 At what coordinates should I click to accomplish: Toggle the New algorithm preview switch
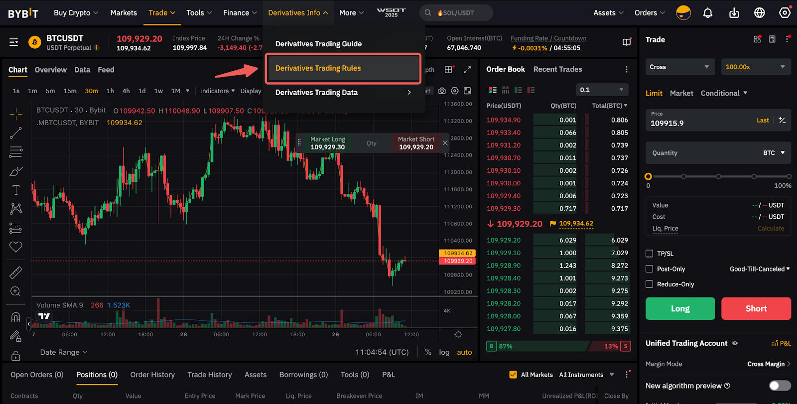[x=780, y=386]
